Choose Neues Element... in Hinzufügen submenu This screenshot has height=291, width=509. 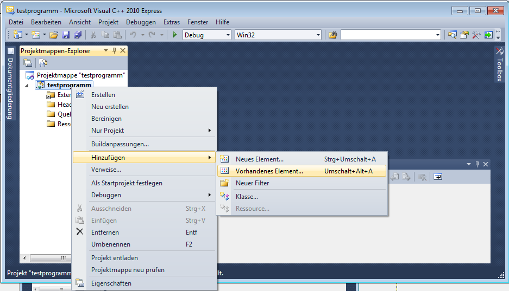click(259, 159)
